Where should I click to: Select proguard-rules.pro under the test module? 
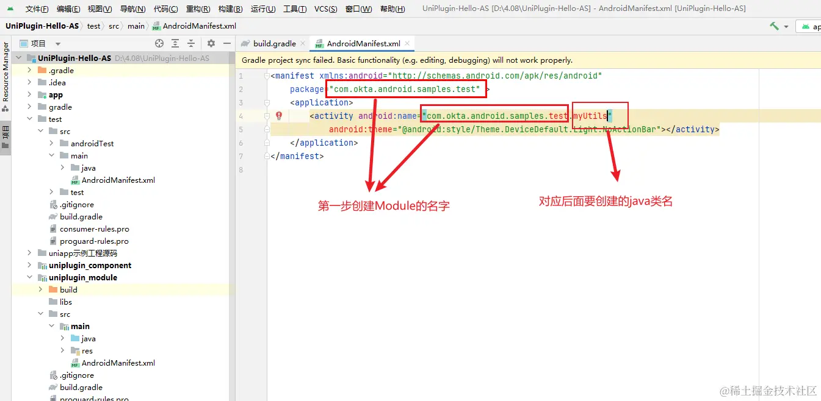[x=94, y=241]
